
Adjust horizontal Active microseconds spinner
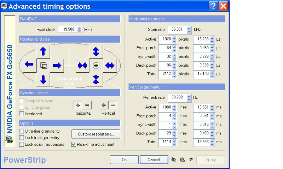tap(212, 40)
